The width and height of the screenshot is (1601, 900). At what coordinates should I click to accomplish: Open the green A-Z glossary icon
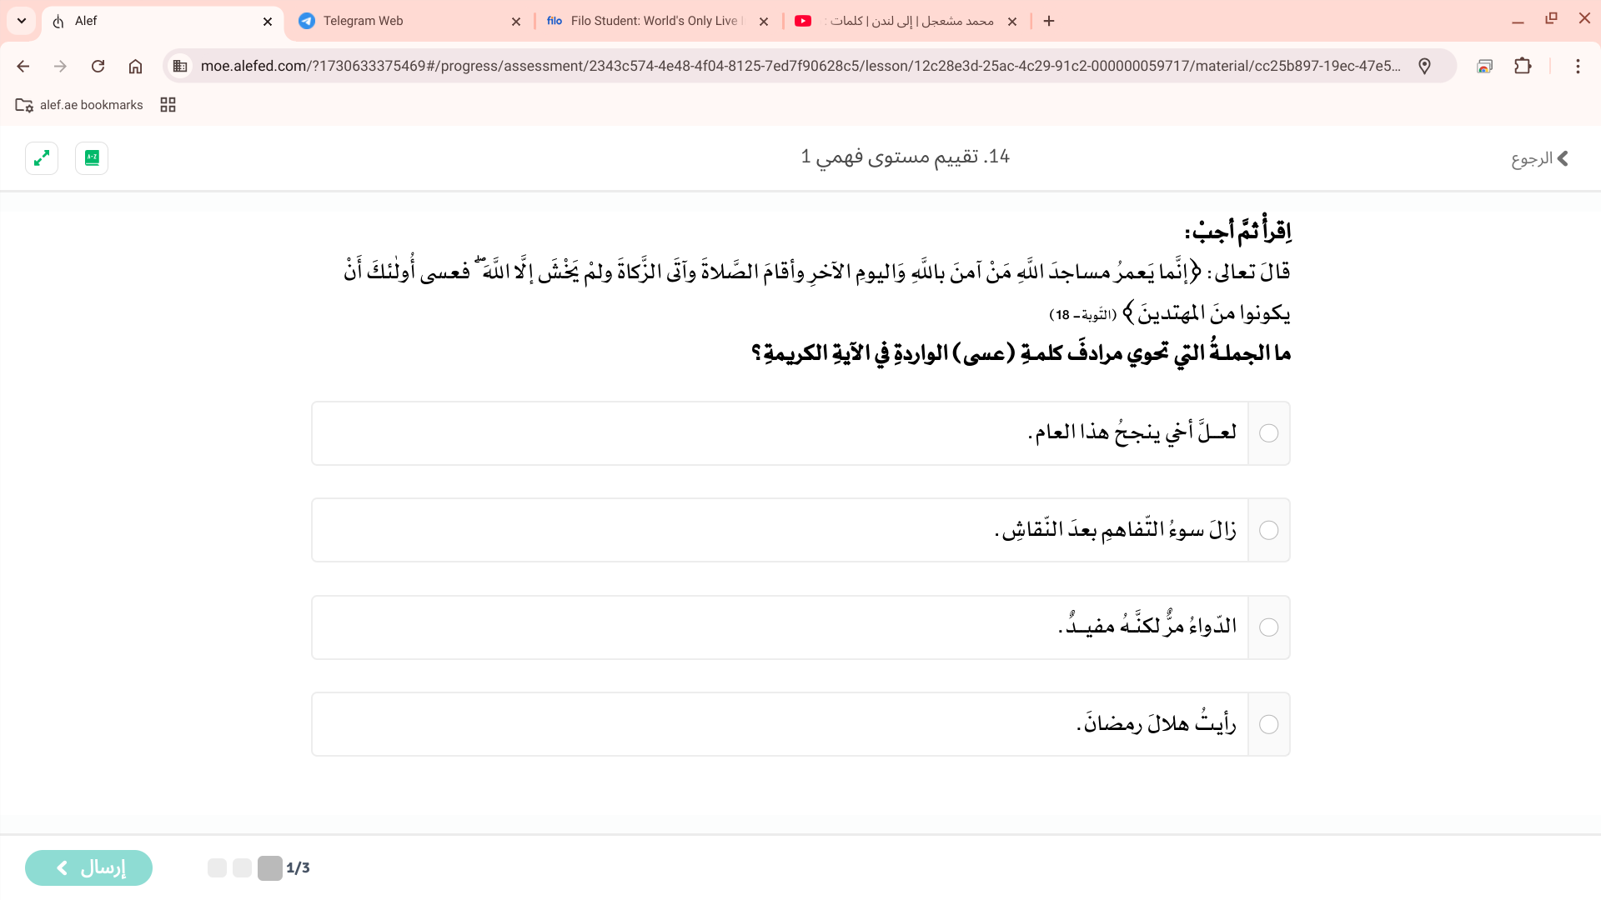[x=92, y=158]
